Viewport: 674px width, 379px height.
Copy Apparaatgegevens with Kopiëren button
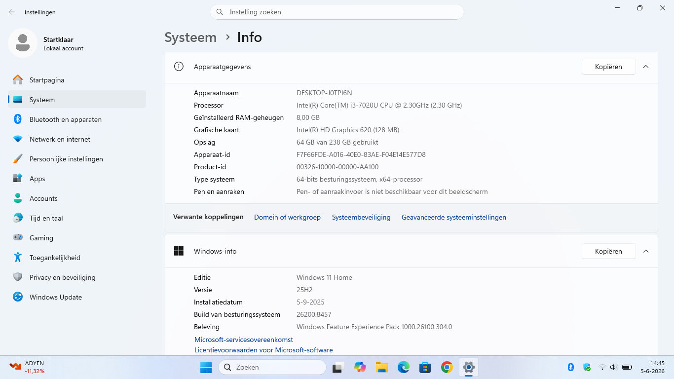608,67
